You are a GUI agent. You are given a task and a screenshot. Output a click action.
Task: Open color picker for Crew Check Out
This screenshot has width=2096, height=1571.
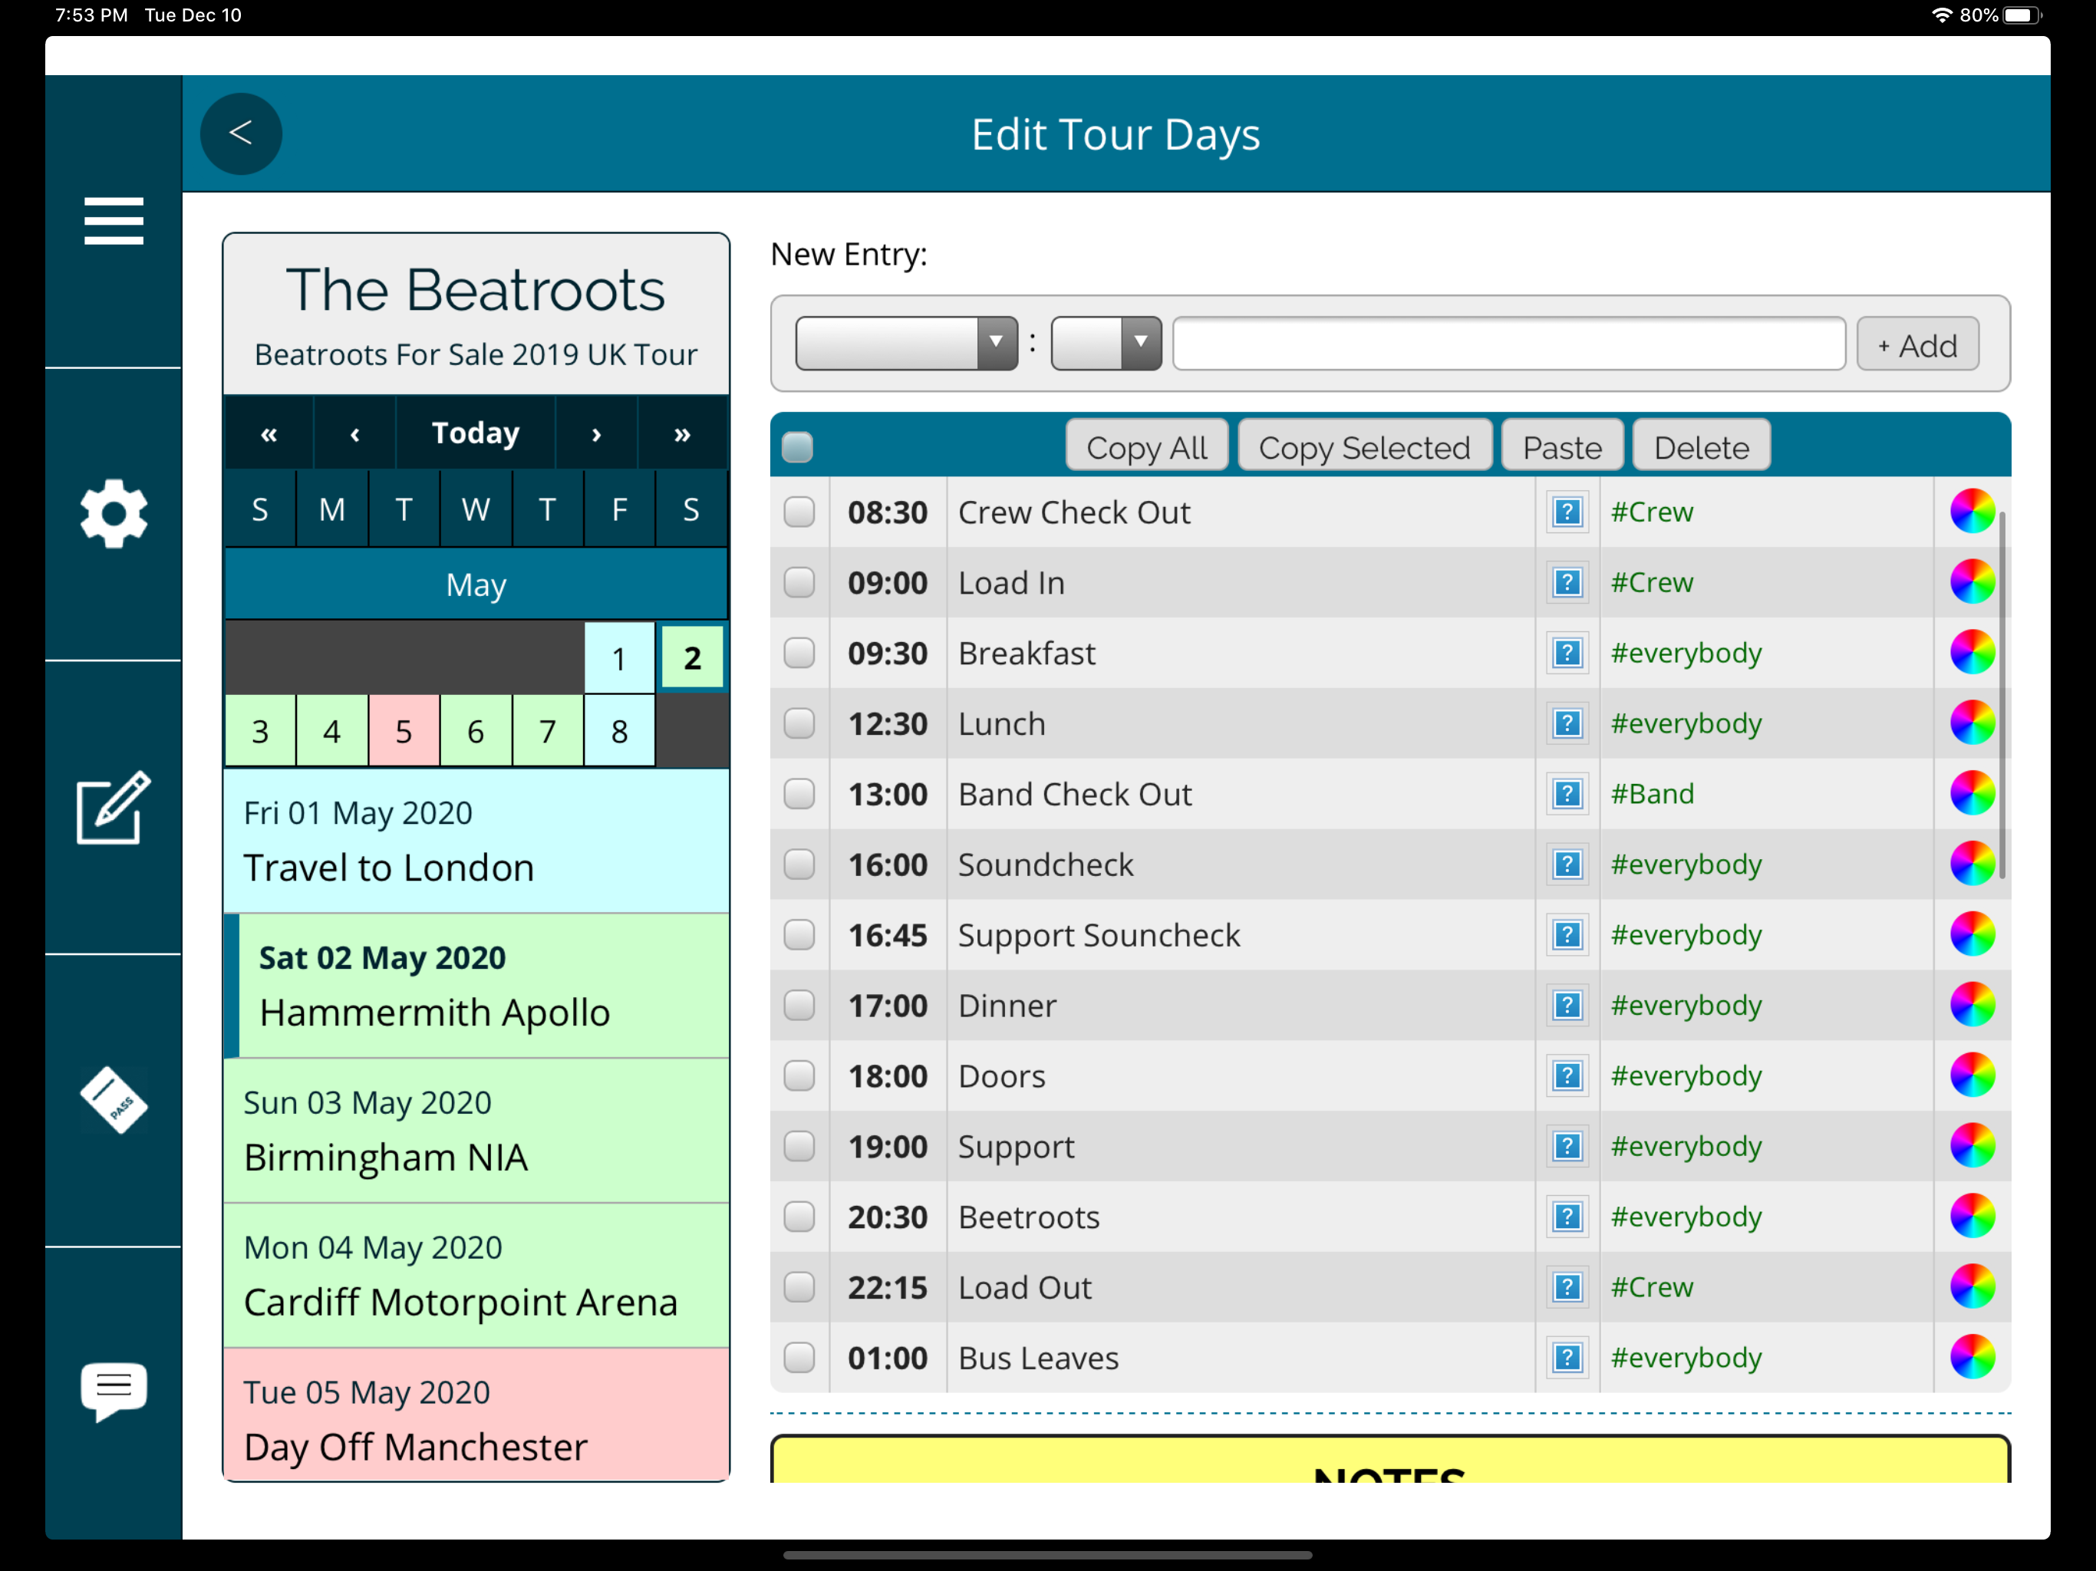click(1972, 512)
